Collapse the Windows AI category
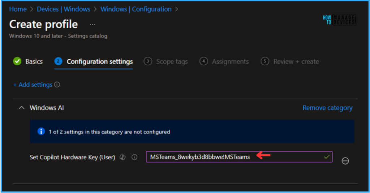 pyautogui.click(x=21, y=108)
